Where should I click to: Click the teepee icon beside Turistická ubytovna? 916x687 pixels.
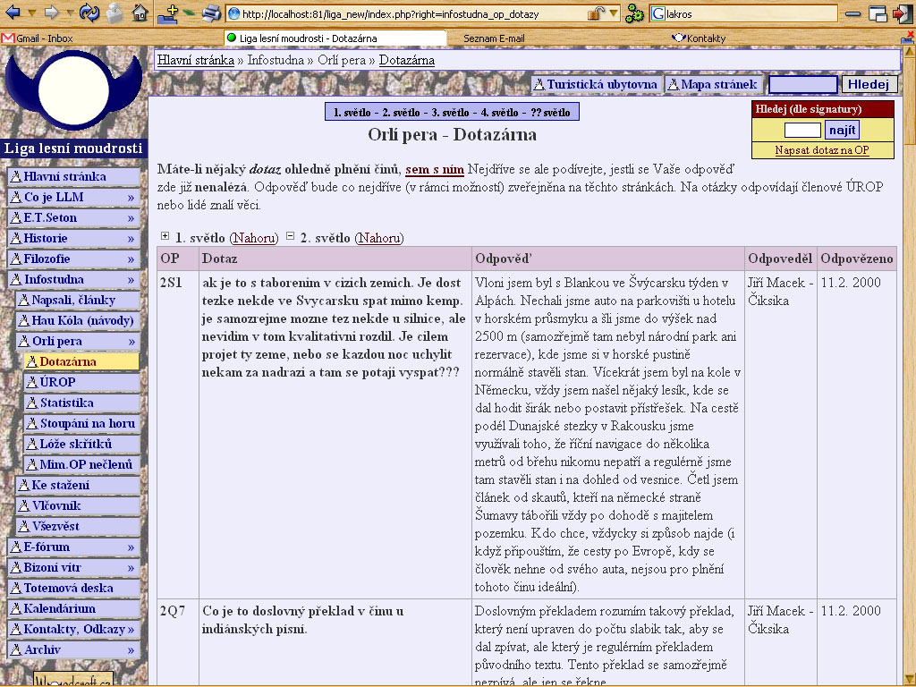539,85
